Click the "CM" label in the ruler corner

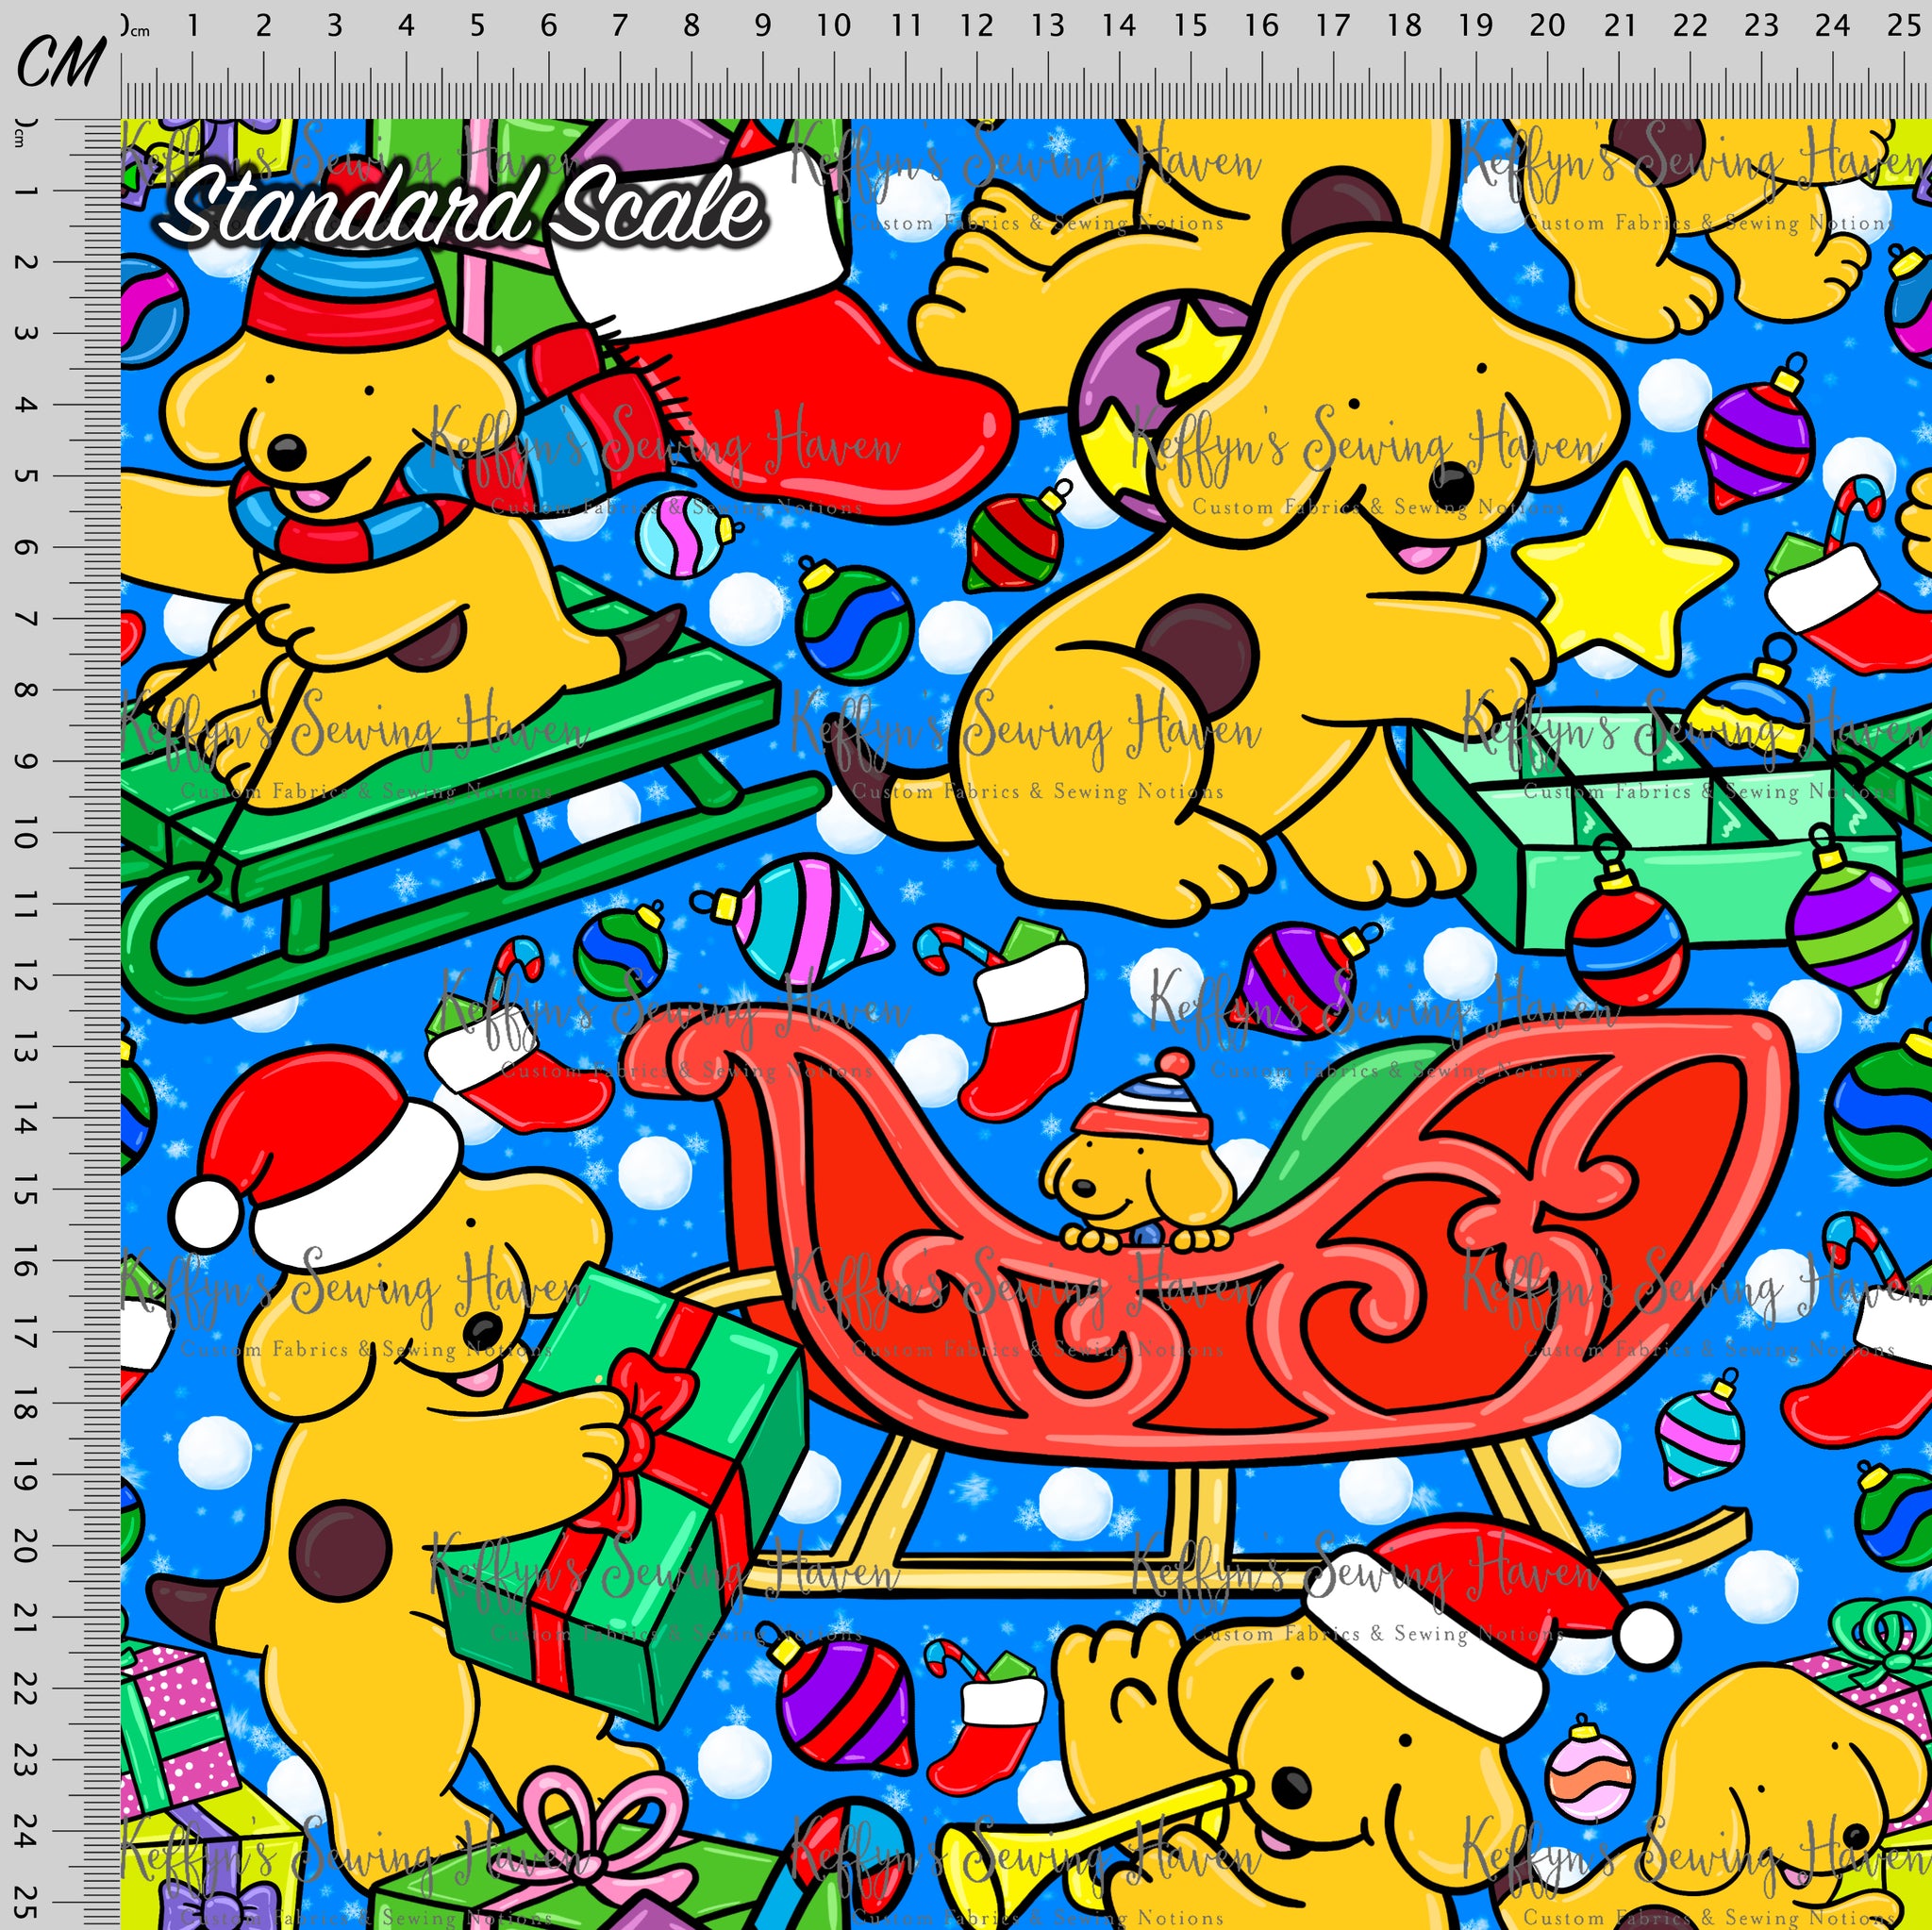pyautogui.click(x=61, y=62)
